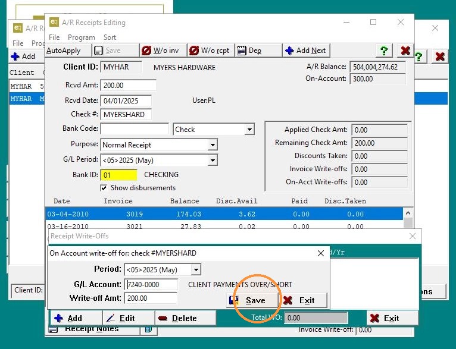Click green question mark in background A/R window
This screenshot has width=456, height=349.
(418, 56)
